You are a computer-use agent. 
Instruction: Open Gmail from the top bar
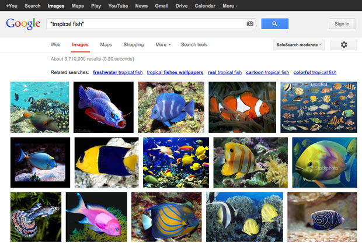click(161, 6)
